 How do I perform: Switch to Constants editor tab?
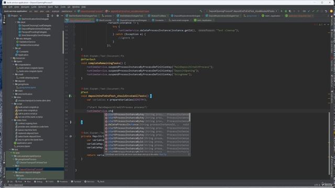[159, 20]
